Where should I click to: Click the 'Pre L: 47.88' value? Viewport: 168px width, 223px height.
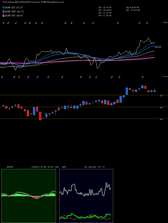click(x=105, y=13)
